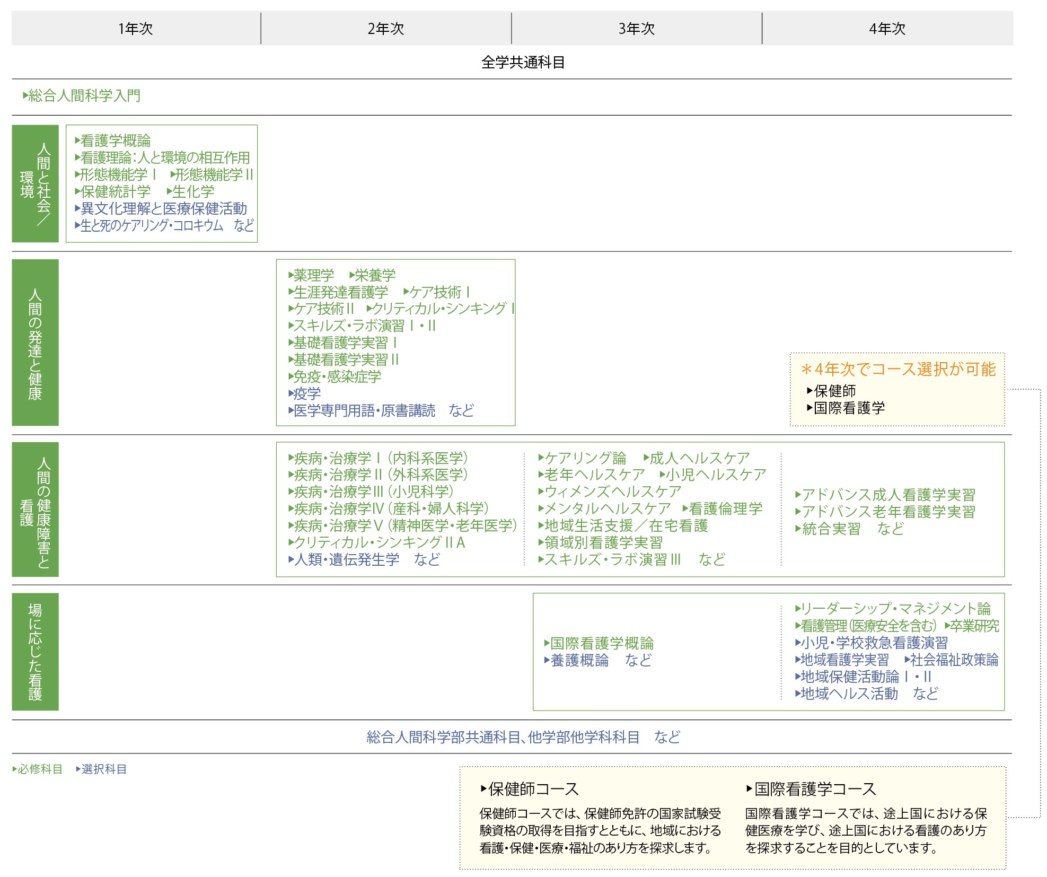Screen dimensions: 1047x877
Task: Click 地域保健活動論Ⅰ・Ⅱ elective
Action: [x=863, y=677]
